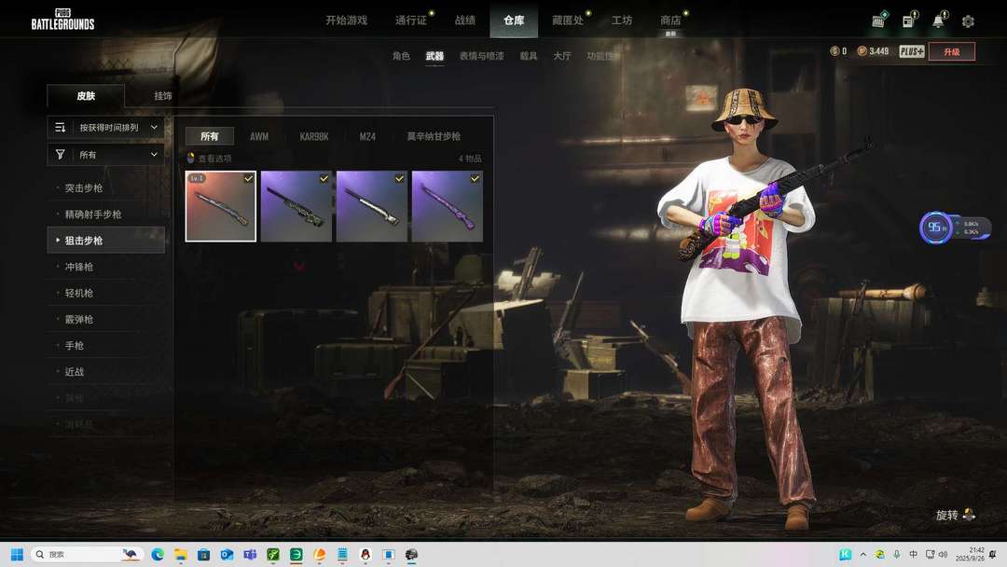Select 狙击步枪 weapon category

[106, 241]
